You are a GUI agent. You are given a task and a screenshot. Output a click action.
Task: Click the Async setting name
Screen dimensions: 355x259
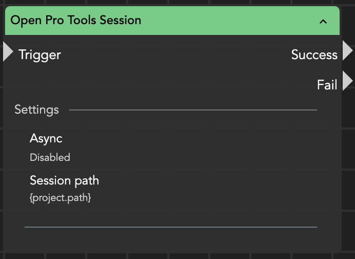tap(46, 138)
